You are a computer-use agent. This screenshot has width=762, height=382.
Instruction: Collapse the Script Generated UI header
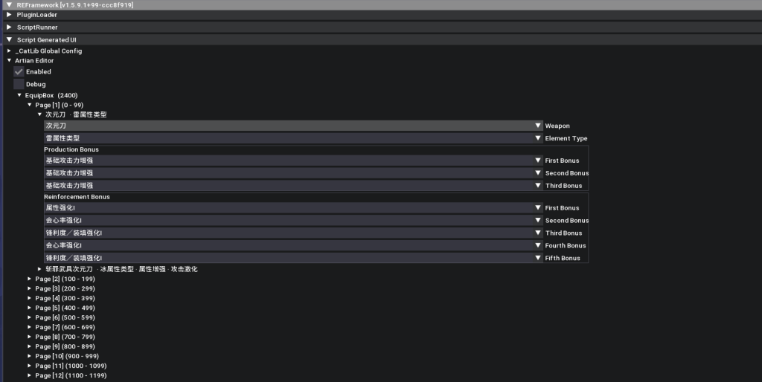tap(9, 40)
